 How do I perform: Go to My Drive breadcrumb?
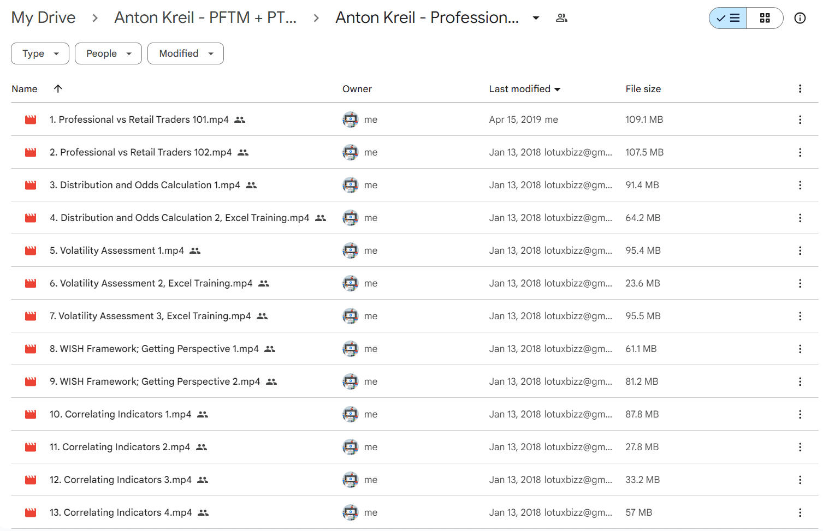tap(43, 17)
